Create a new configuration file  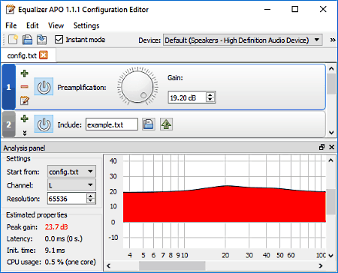click(x=13, y=40)
